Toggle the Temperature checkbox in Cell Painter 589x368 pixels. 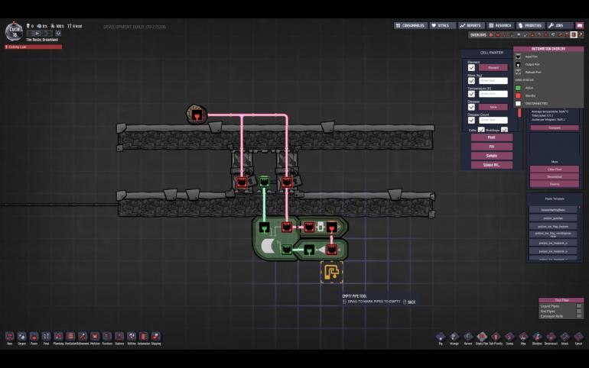click(x=471, y=93)
